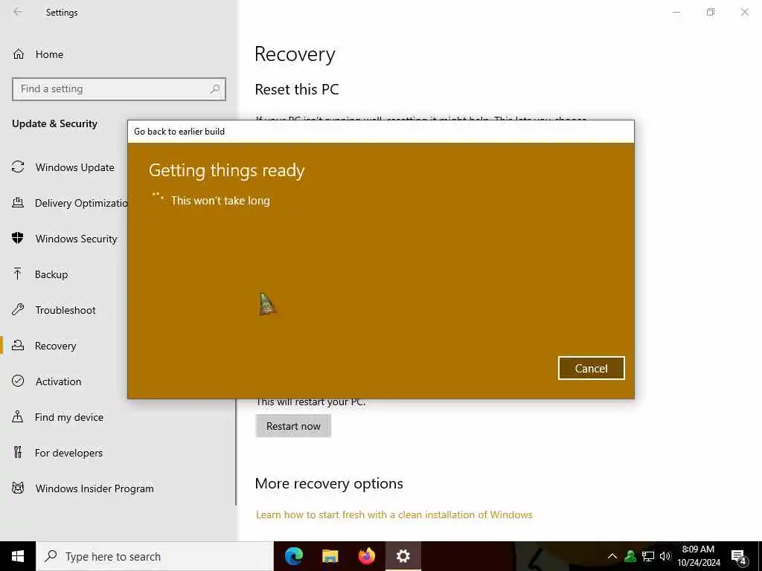Image resolution: width=762 pixels, height=571 pixels.
Task: Click the Delivery Optimization icon
Action: pyautogui.click(x=18, y=202)
